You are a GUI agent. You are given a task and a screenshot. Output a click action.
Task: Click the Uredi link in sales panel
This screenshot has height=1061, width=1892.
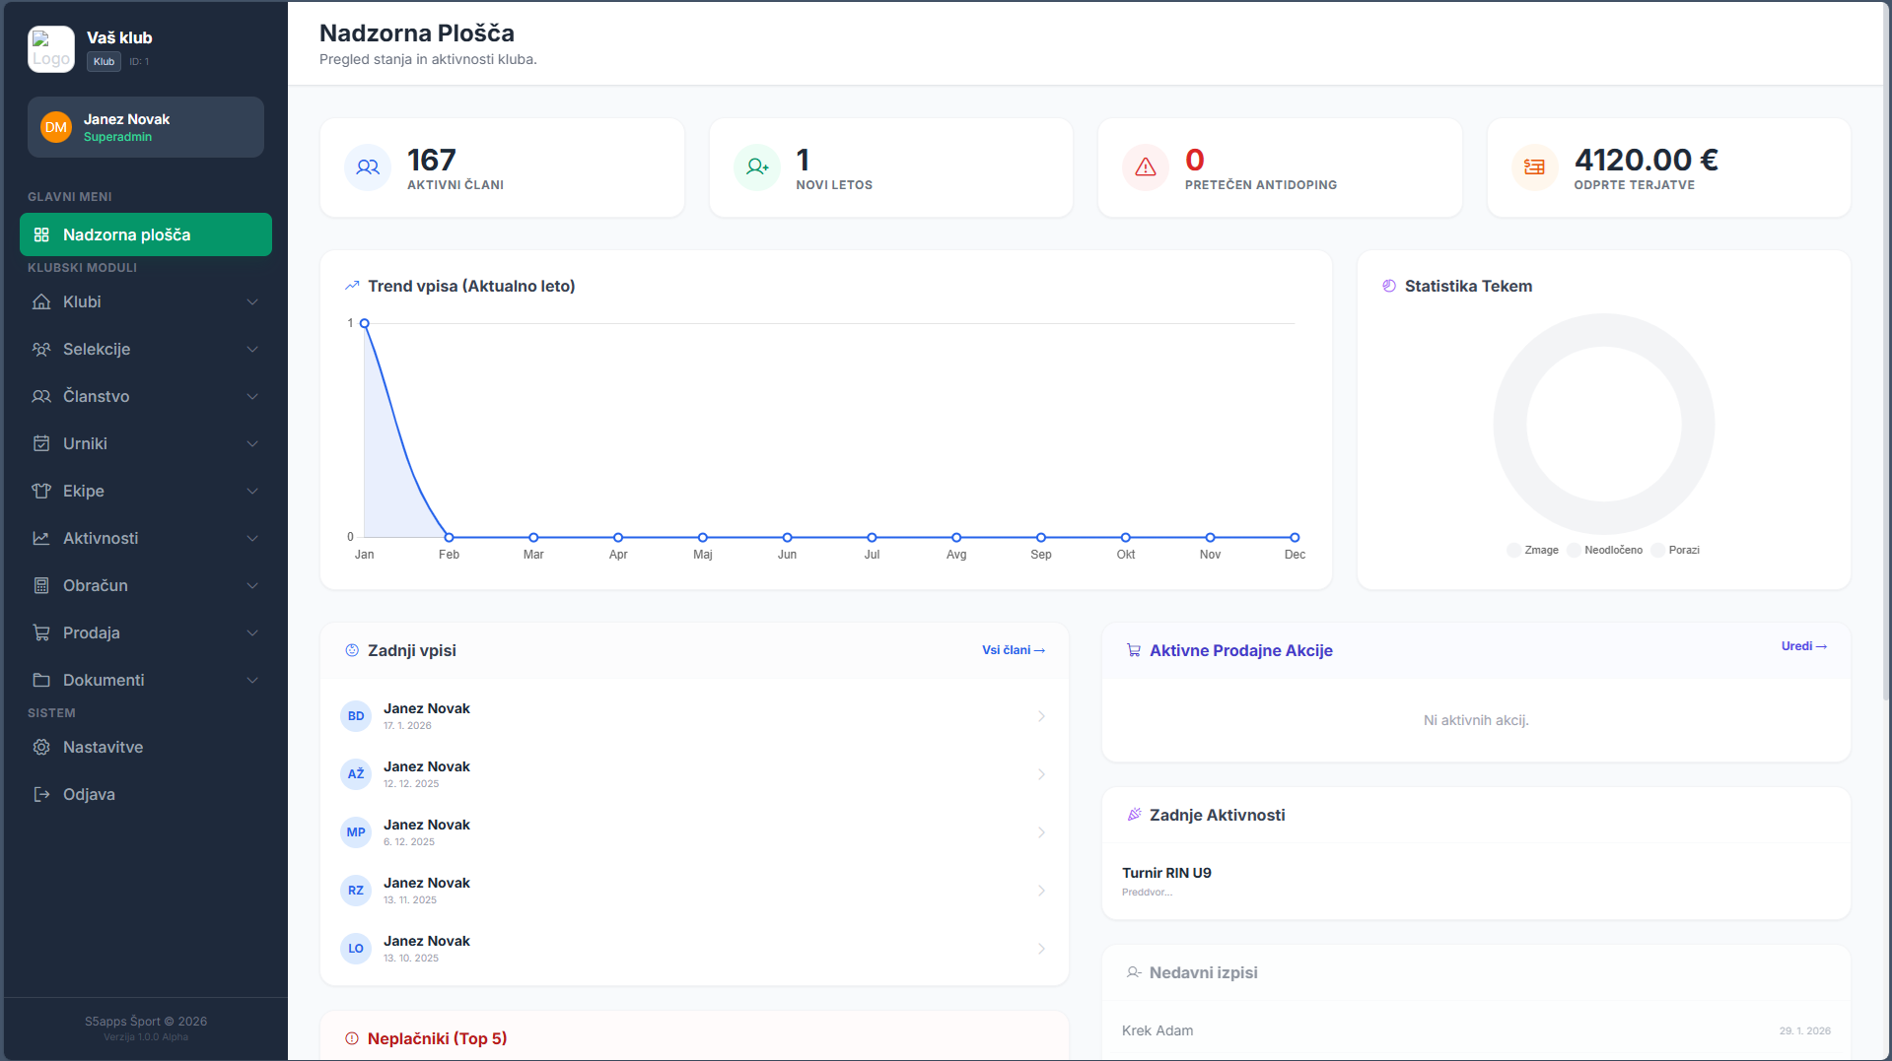coord(1803,646)
